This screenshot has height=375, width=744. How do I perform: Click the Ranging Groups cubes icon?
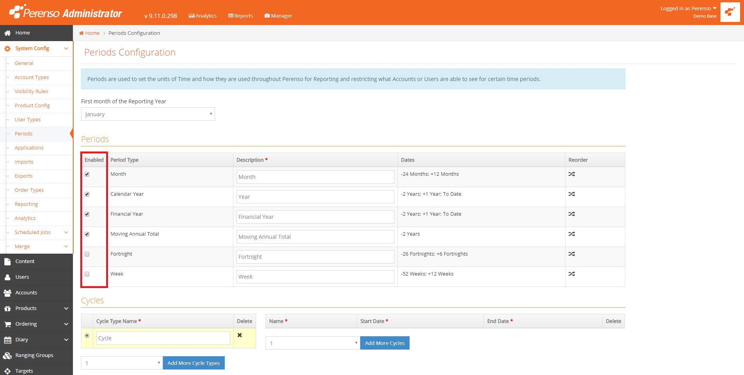(x=7, y=355)
